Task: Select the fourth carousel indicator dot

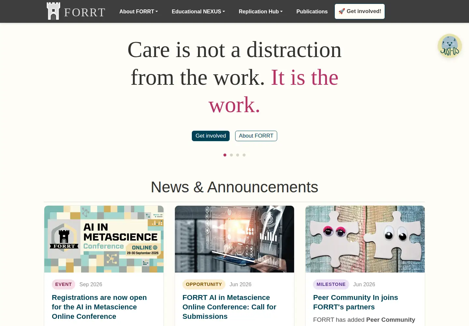Action: (x=244, y=155)
